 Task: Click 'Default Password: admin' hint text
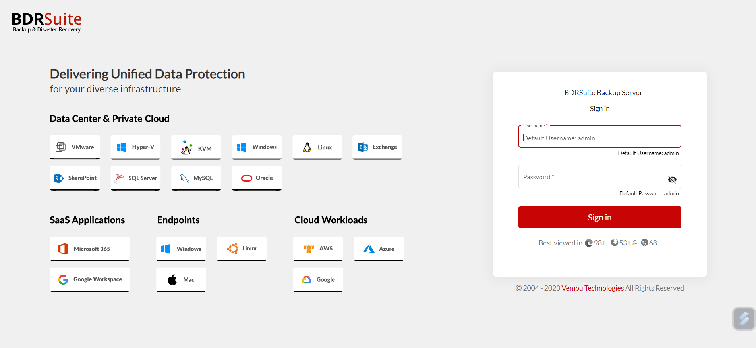click(649, 193)
